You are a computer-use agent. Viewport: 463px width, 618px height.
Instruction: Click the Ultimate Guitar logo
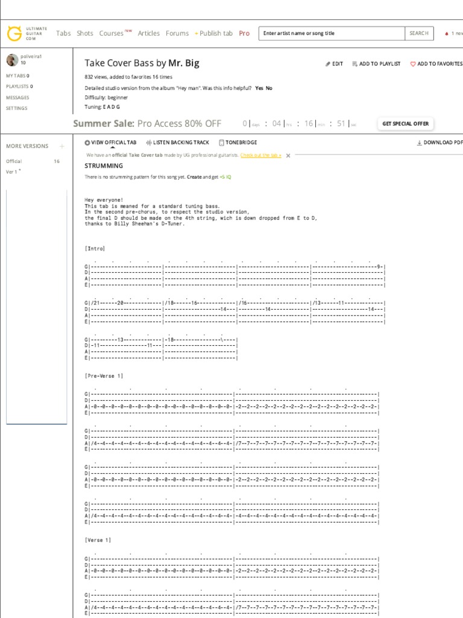coord(27,34)
